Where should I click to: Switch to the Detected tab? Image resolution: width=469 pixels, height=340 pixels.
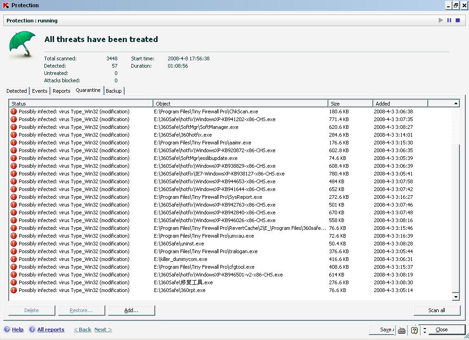[17, 91]
